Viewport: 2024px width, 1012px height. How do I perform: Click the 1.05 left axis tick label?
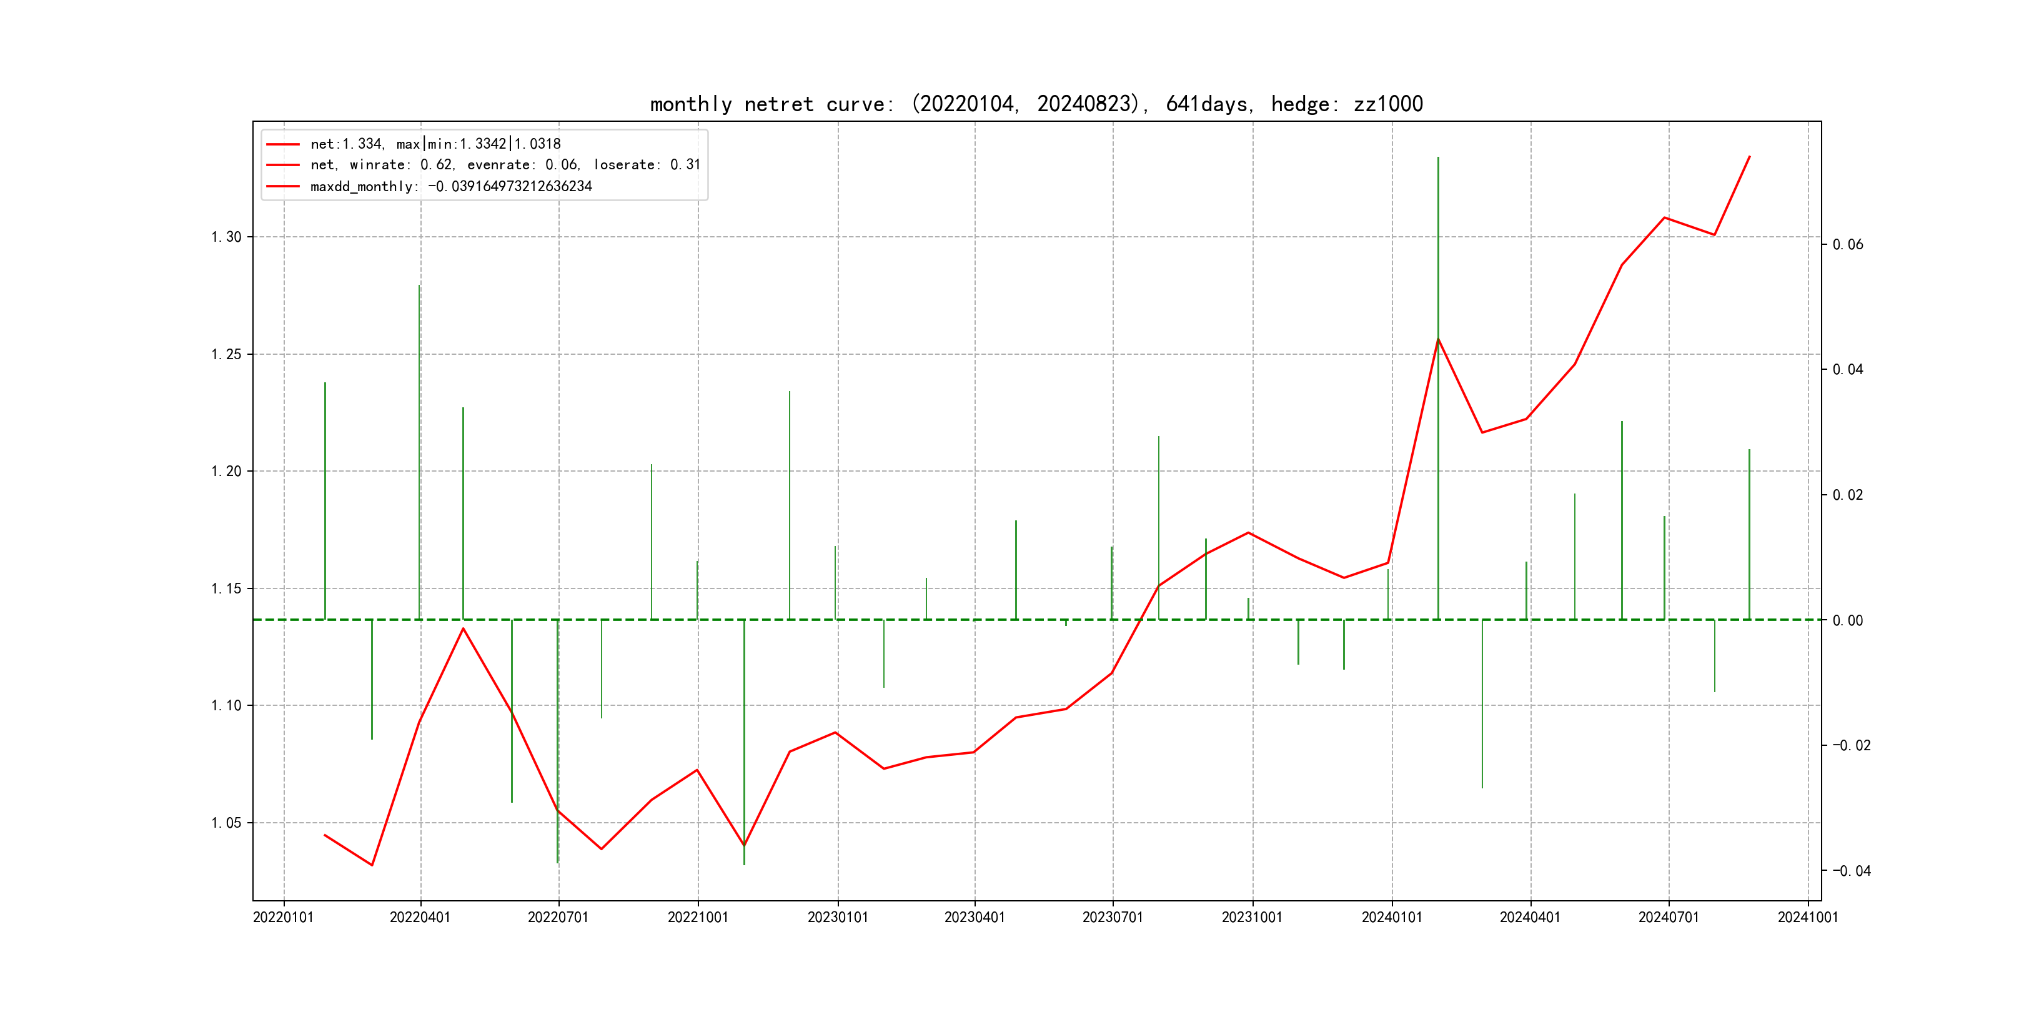tap(226, 823)
